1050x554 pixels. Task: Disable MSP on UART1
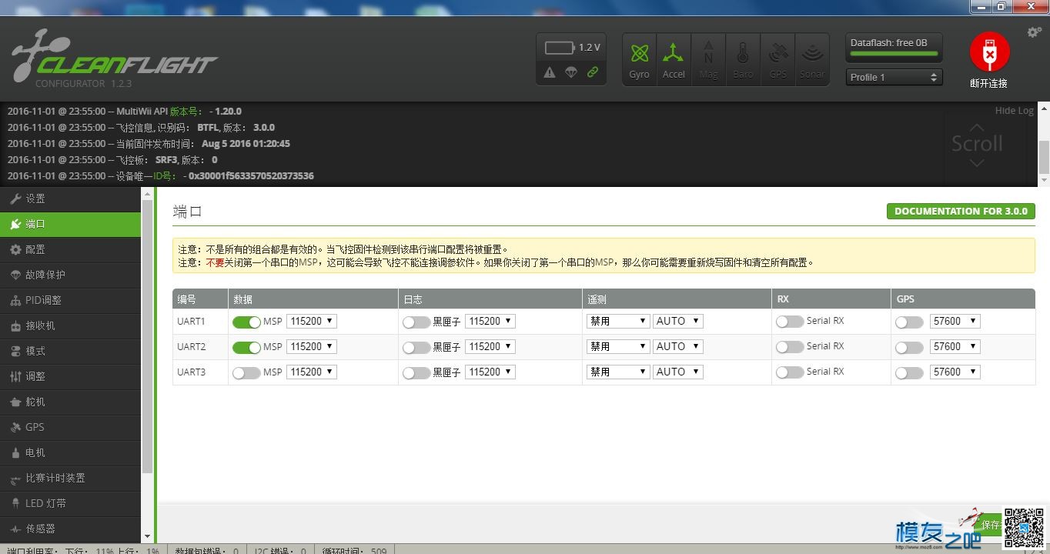[x=246, y=322]
